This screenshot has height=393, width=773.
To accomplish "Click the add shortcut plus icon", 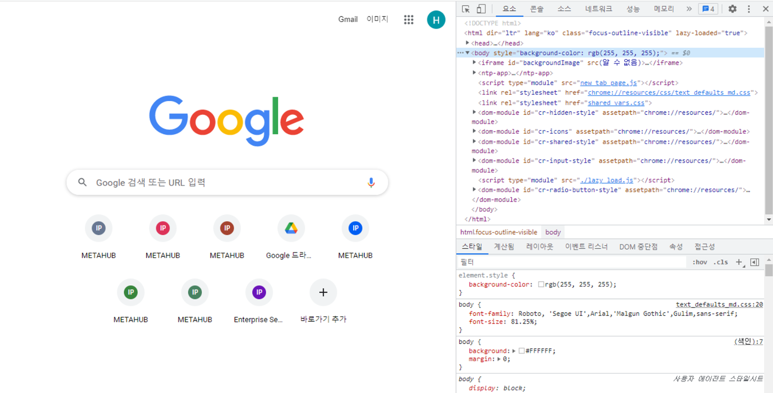I will coord(323,292).
